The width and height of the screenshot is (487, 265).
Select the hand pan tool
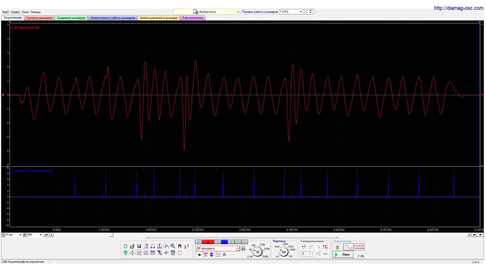[166, 246]
